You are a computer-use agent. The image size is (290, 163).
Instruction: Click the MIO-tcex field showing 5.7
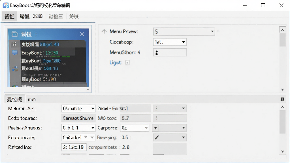click(x=135, y=118)
